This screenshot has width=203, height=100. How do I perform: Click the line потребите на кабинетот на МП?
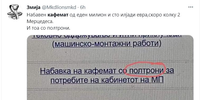tap(107, 80)
